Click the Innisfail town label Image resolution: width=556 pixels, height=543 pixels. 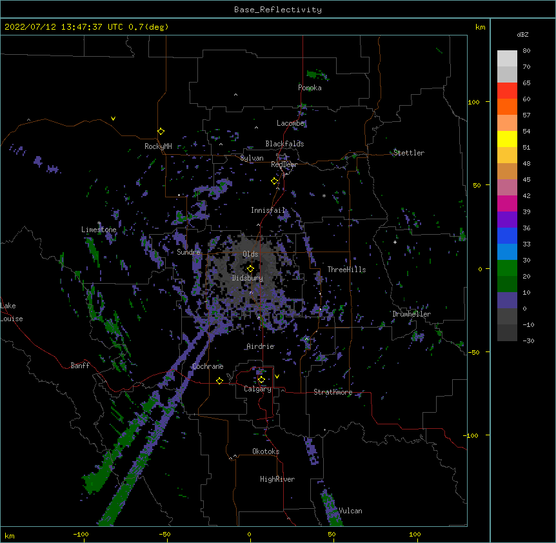tap(268, 210)
